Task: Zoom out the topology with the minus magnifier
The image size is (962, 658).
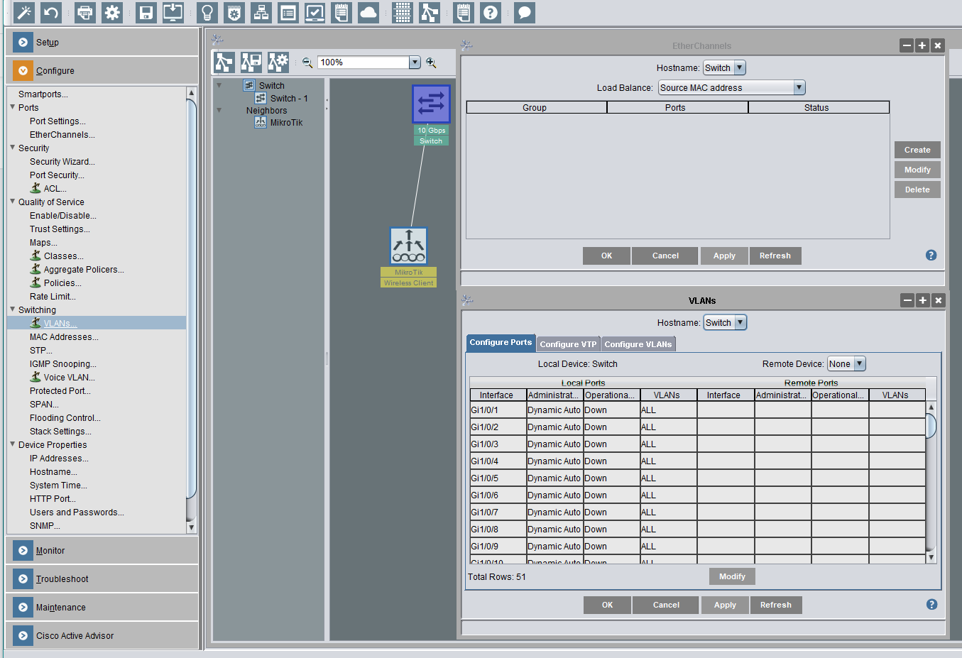Action: (x=307, y=62)
